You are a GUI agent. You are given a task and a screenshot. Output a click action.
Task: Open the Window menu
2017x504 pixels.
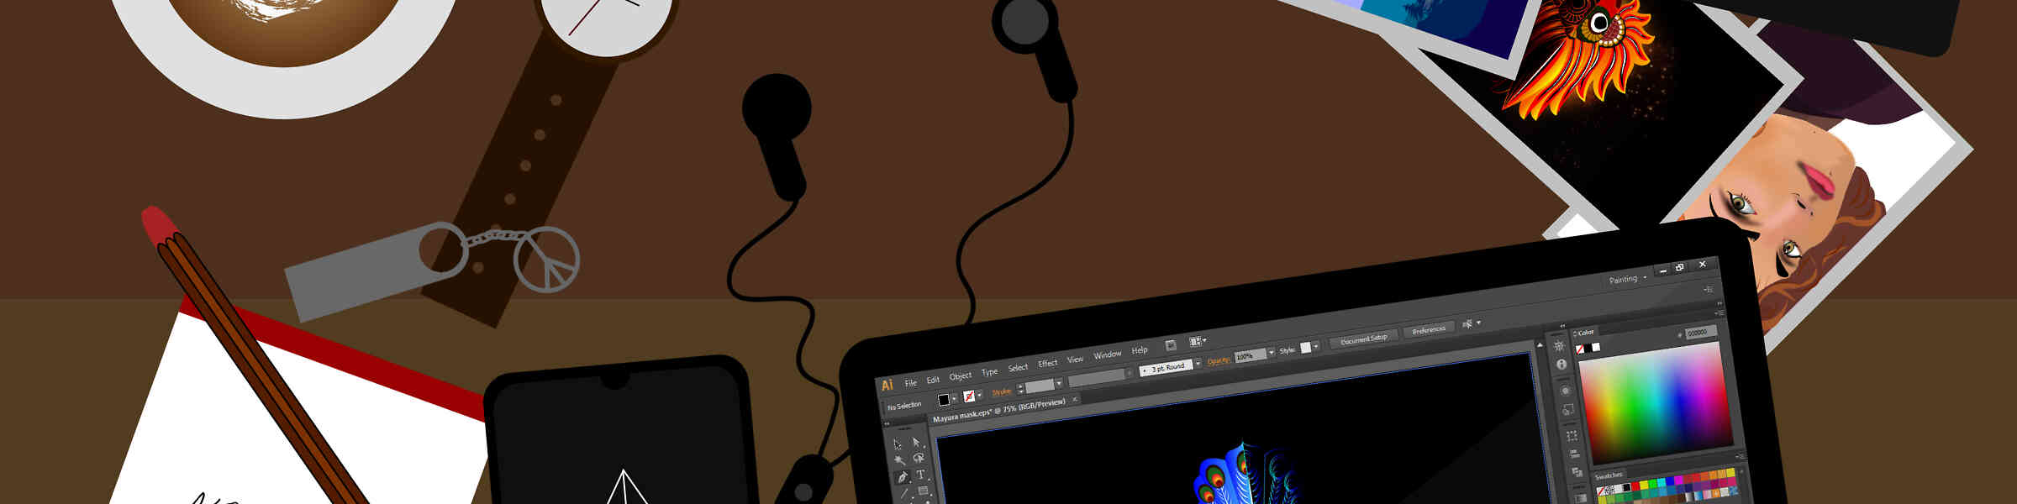click(x=1108, y=354)
